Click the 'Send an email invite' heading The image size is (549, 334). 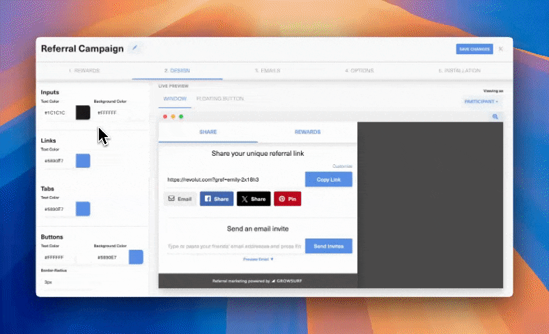[258, 229]
